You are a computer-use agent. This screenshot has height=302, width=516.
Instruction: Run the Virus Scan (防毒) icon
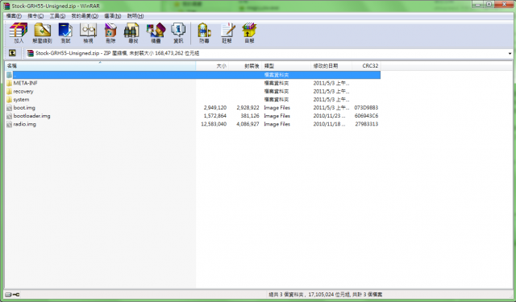pyautogui.click(x=204, y=33)
